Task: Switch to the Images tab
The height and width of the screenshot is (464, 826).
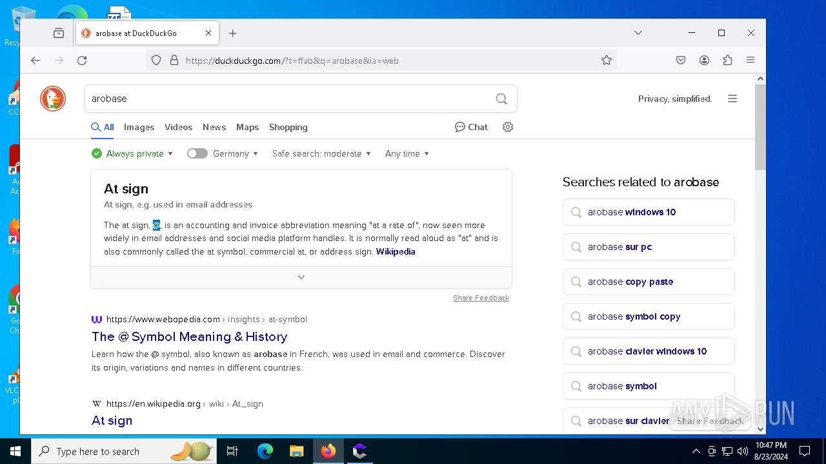Action: (139, 127)
